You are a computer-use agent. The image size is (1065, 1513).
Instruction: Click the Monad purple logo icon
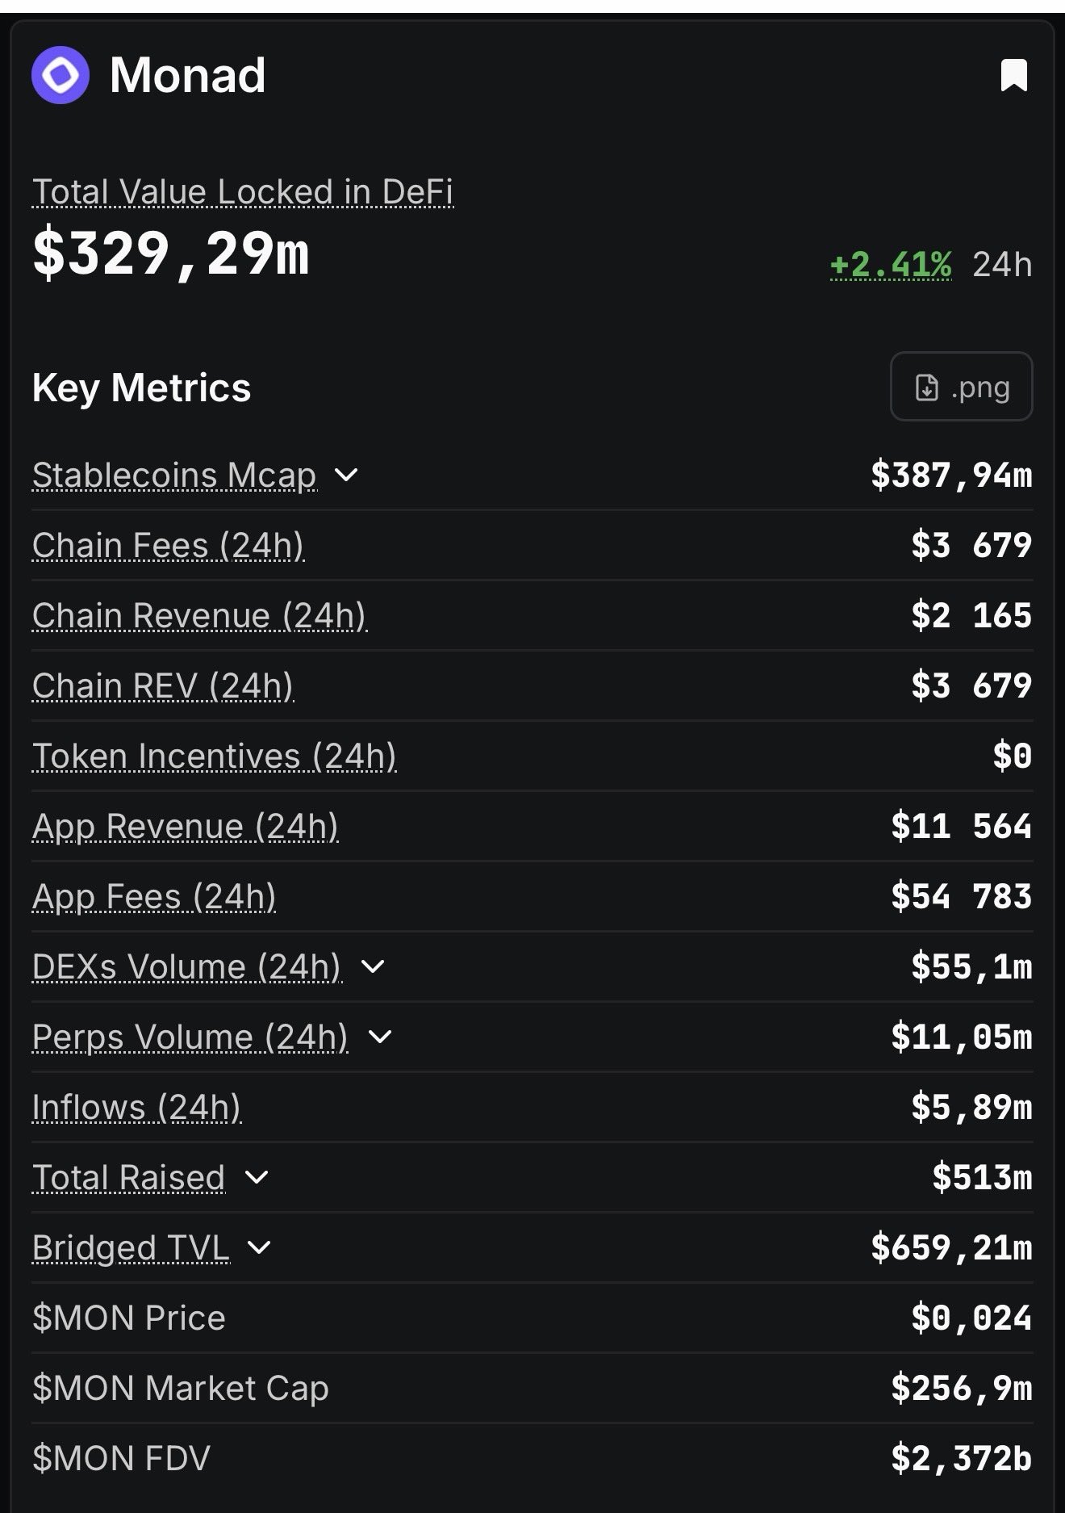click(60, 75)
